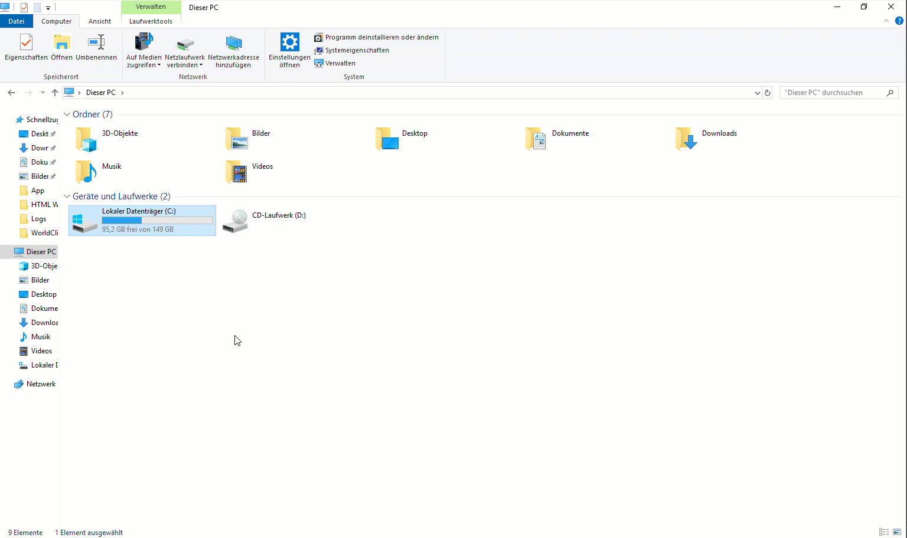907x538 pixels.
Task: Open the Datei menu
Action: 17,21
